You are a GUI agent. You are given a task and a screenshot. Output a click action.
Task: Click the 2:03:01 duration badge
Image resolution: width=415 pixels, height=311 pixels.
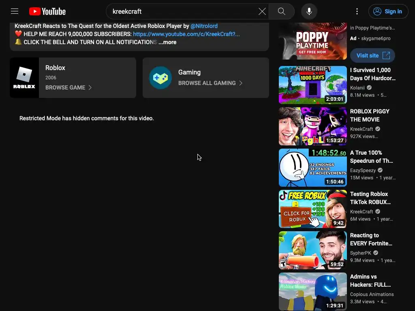(334, 99)
